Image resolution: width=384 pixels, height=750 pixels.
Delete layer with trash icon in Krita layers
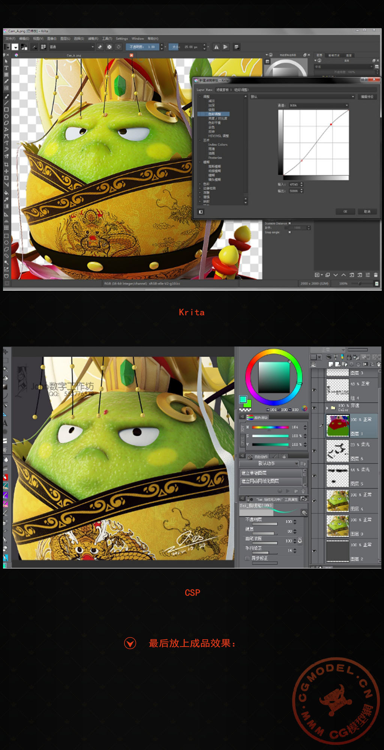tap(376, 275)
